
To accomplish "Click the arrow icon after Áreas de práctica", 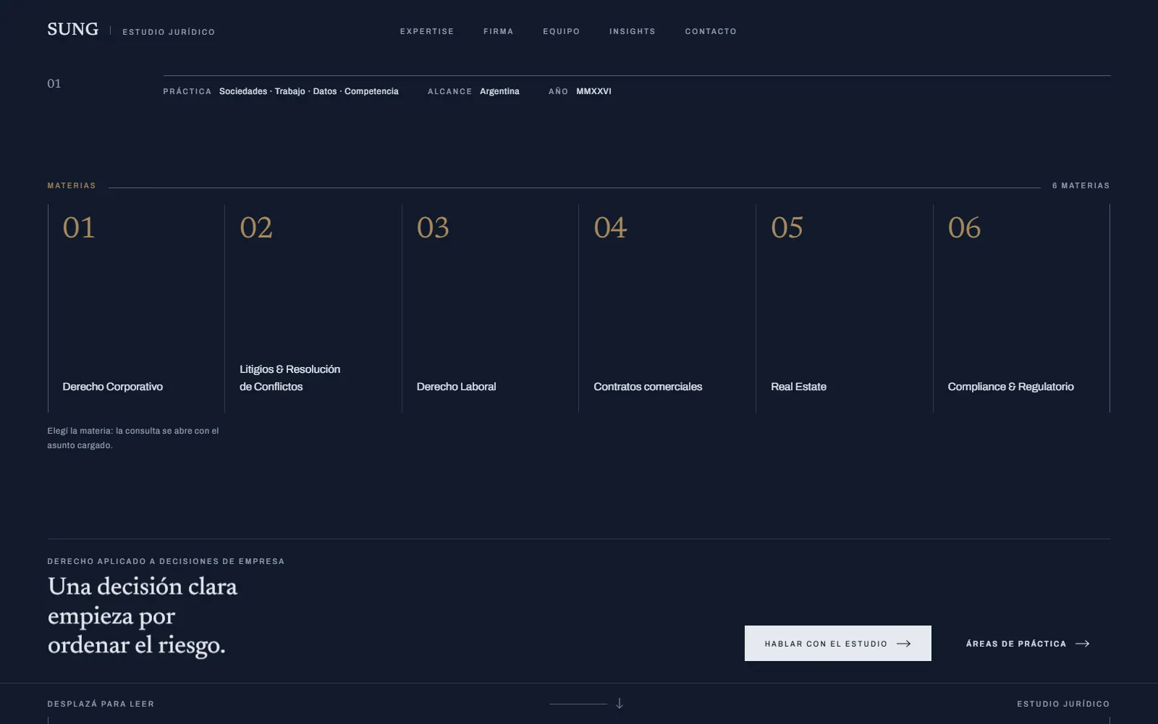I will coord(1083,644).
